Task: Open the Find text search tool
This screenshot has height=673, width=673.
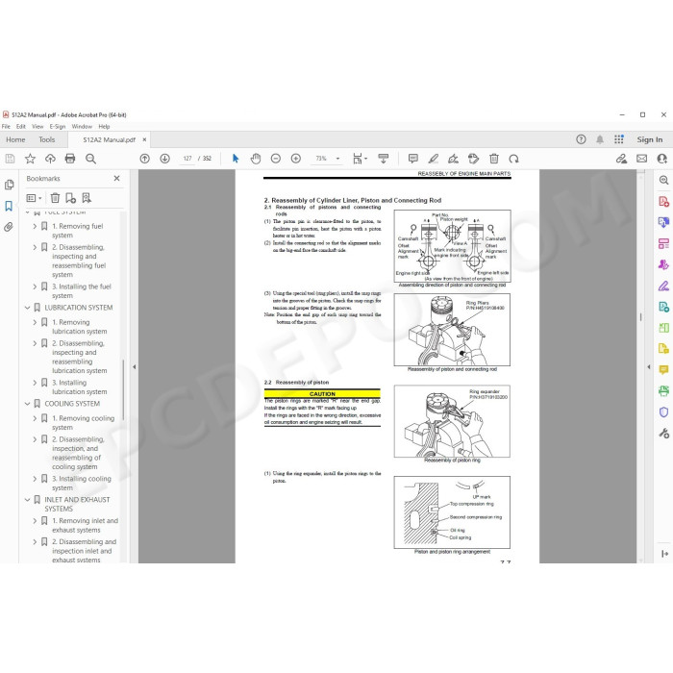Action: (x=90, y=159)
